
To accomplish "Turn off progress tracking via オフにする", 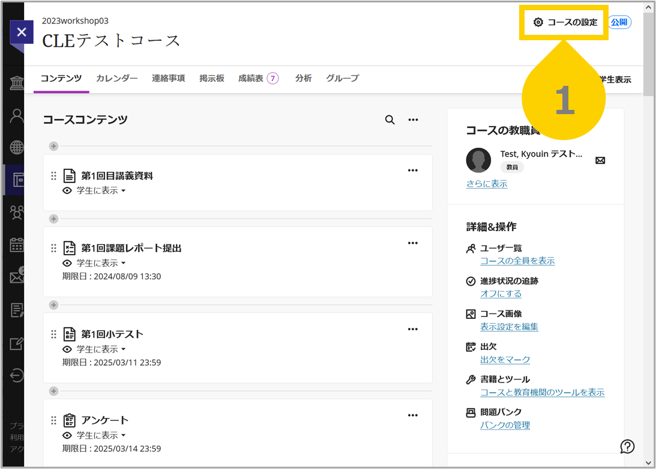I will click(x=501, y=294).
